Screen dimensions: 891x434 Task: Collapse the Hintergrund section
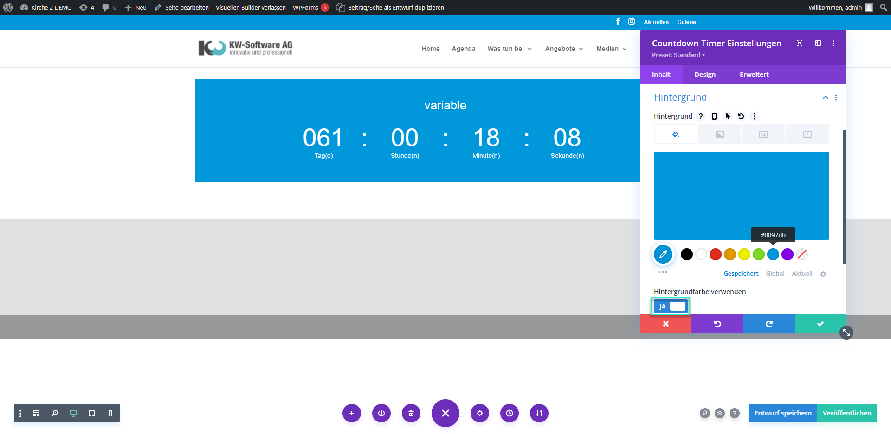[825, 97]
